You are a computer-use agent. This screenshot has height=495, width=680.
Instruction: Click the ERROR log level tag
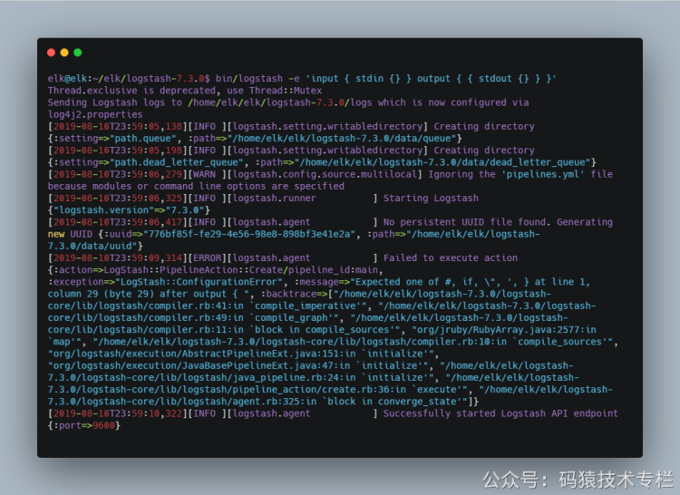208,258
